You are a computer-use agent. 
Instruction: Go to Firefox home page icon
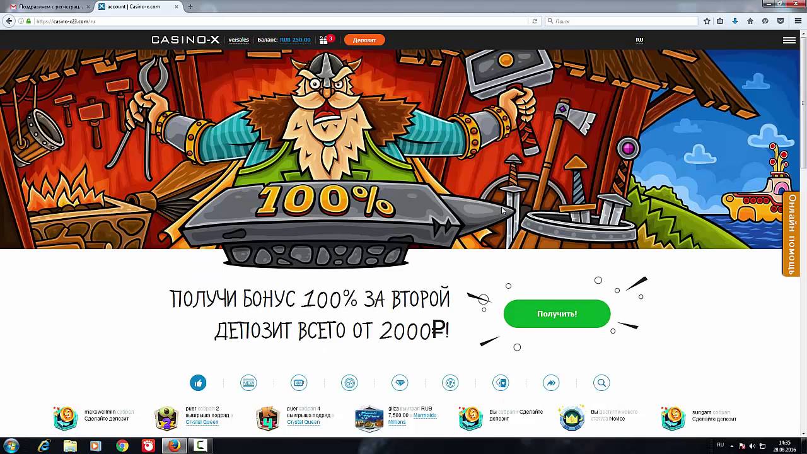pyautogui.click(x=750, y=21)
